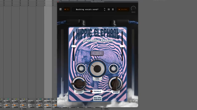This screenshot has width=197, height=110.
Task: Toggle the Tremolo LED switch
Action: pos(91,91)
